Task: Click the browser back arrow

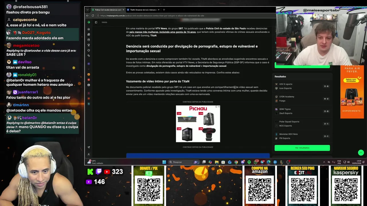Action: click(x=88, y=15)
